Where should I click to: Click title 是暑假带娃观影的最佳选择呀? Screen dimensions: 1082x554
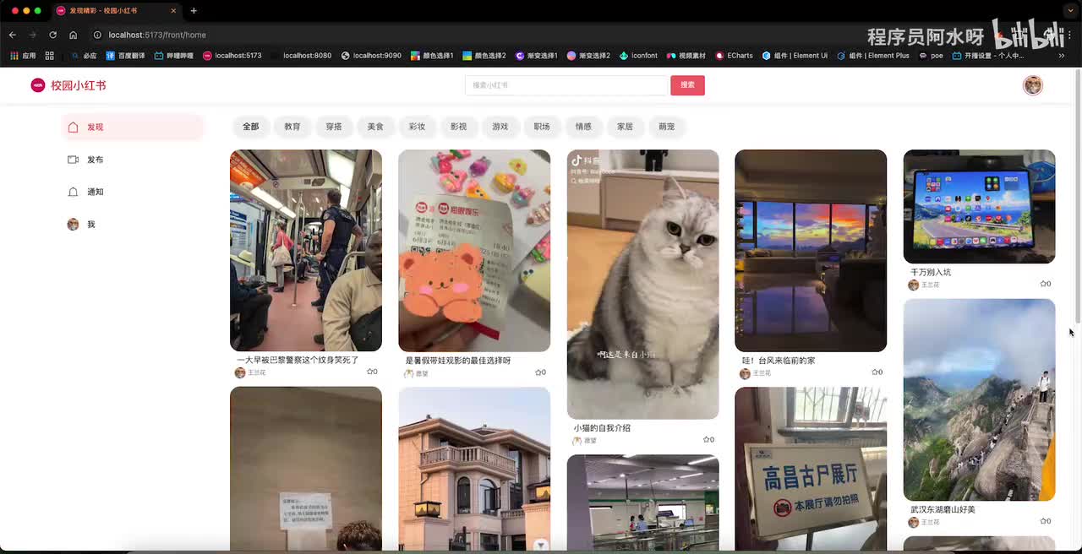click(x=458, y=361)
